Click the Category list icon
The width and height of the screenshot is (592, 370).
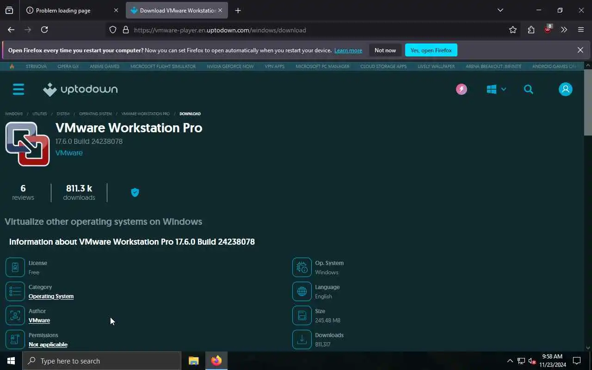pos(15,291)
